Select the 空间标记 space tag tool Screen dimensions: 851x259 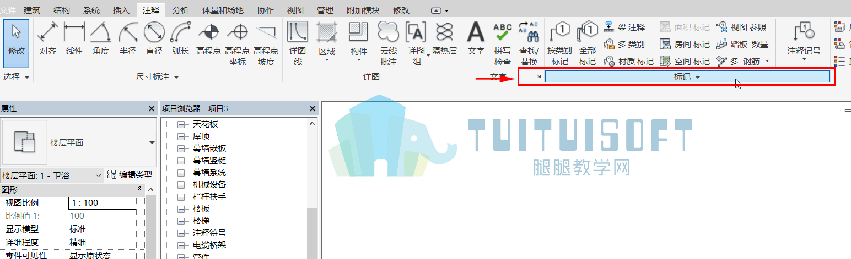point(685,61)
